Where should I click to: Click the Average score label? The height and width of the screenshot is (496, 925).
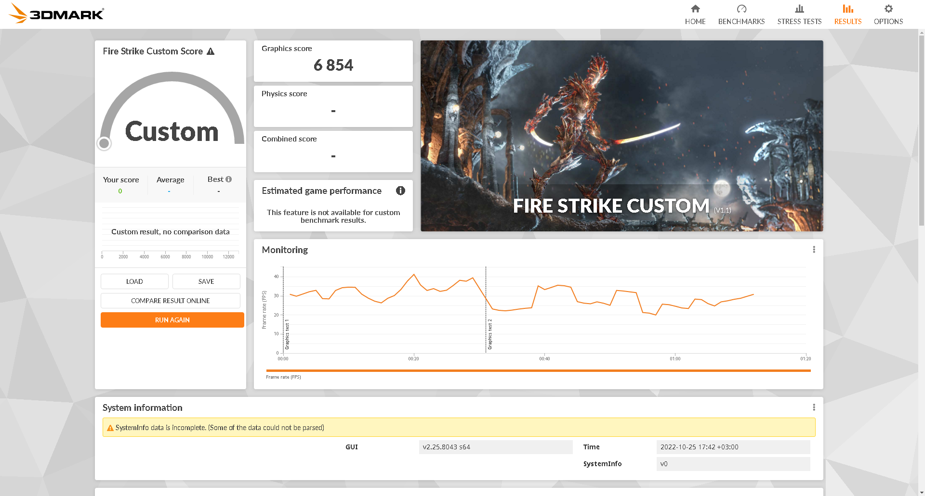171,180
